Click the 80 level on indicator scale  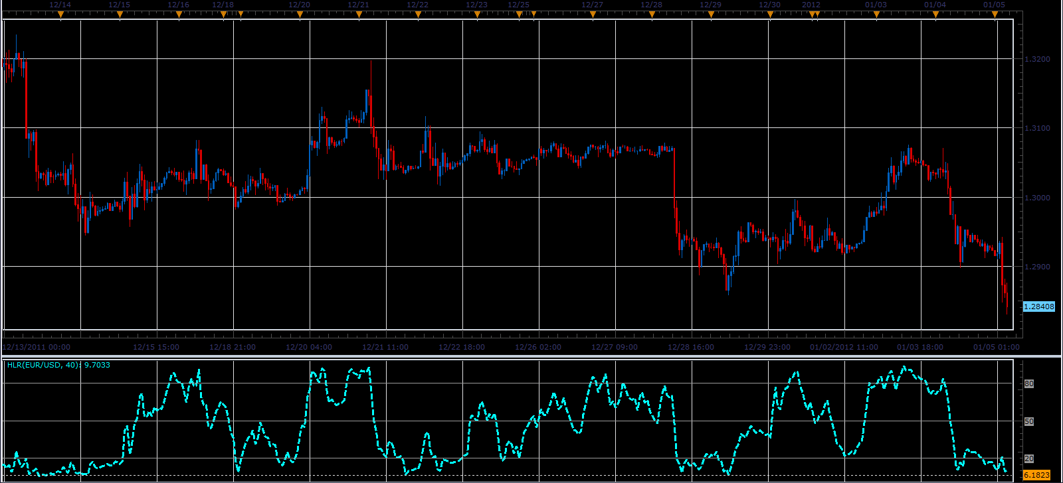click(1029, 383)
